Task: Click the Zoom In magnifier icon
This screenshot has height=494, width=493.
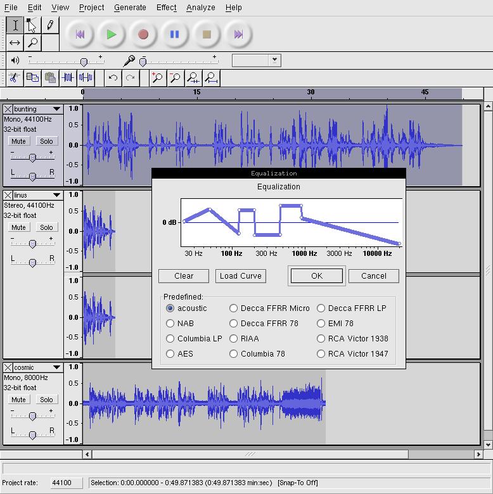Action: (x=157, y=78)
